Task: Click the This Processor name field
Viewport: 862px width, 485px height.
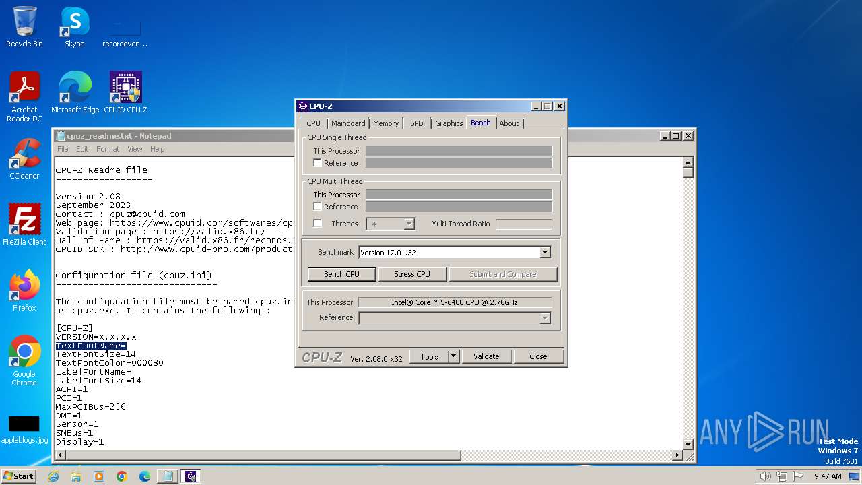Action: 455,302
